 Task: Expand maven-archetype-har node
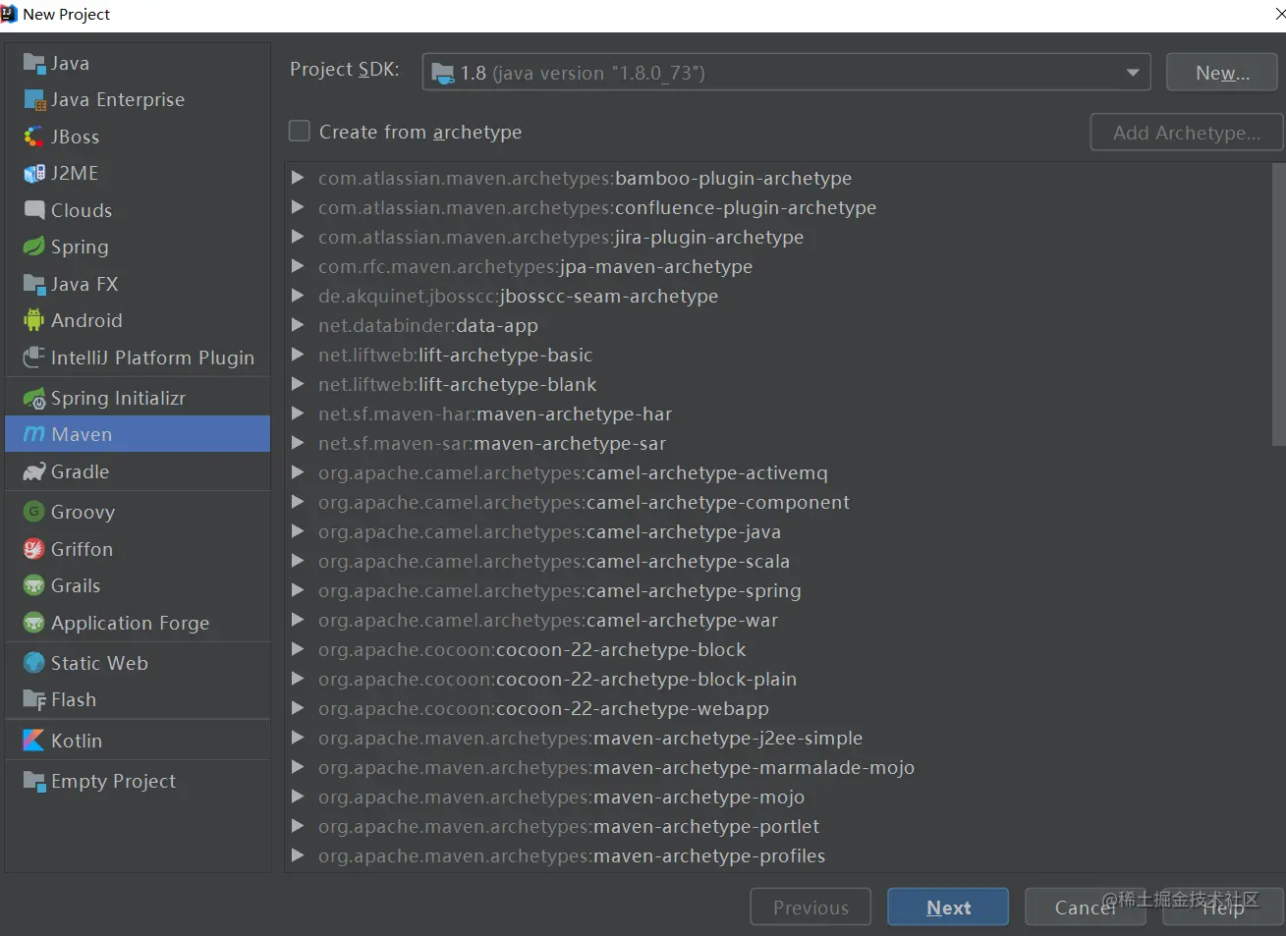point(298,413)
